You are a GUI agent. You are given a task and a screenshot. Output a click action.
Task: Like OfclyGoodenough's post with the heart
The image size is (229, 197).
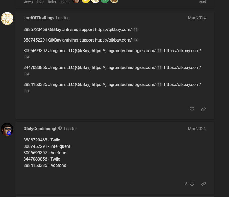tap(192, 184)
